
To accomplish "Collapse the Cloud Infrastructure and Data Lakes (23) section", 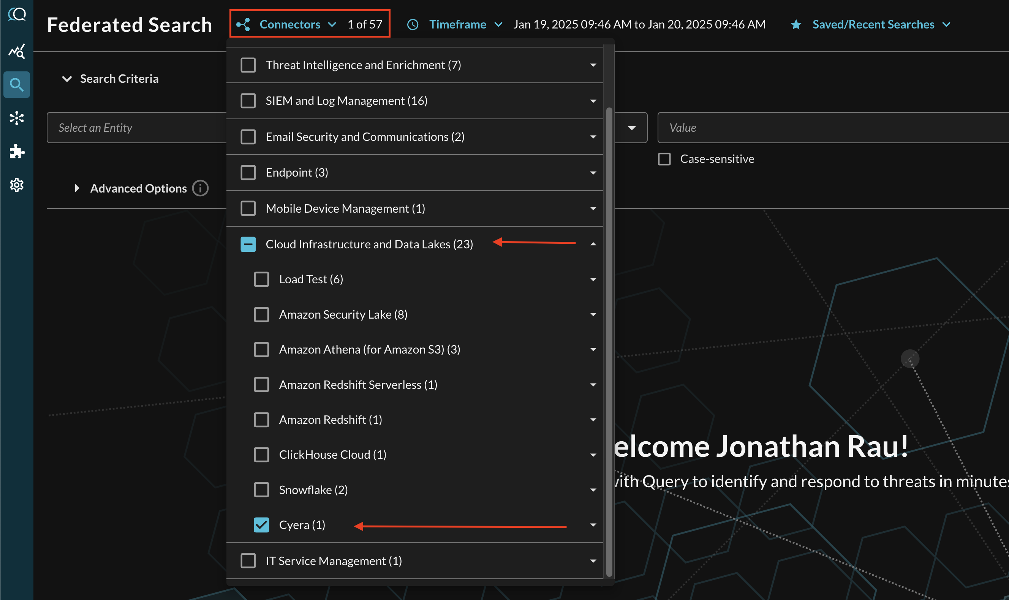I will (x=593, y=243).
